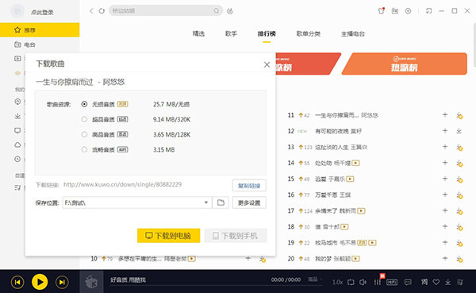
Task: Click the 复制链接 button
Action: (249, 185)
